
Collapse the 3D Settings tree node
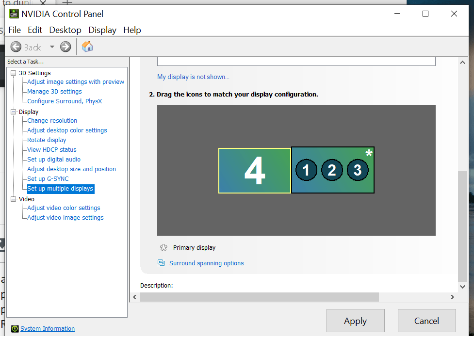pos(13,73)
